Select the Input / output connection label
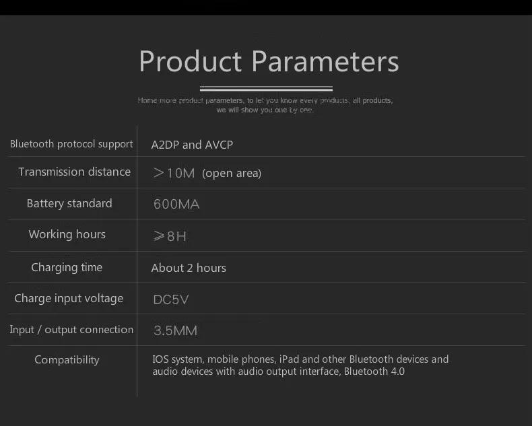Image resolution: width=532 pixels, height=426 pixels. (71, 330)
